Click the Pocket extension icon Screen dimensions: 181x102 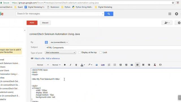point(178,3)
